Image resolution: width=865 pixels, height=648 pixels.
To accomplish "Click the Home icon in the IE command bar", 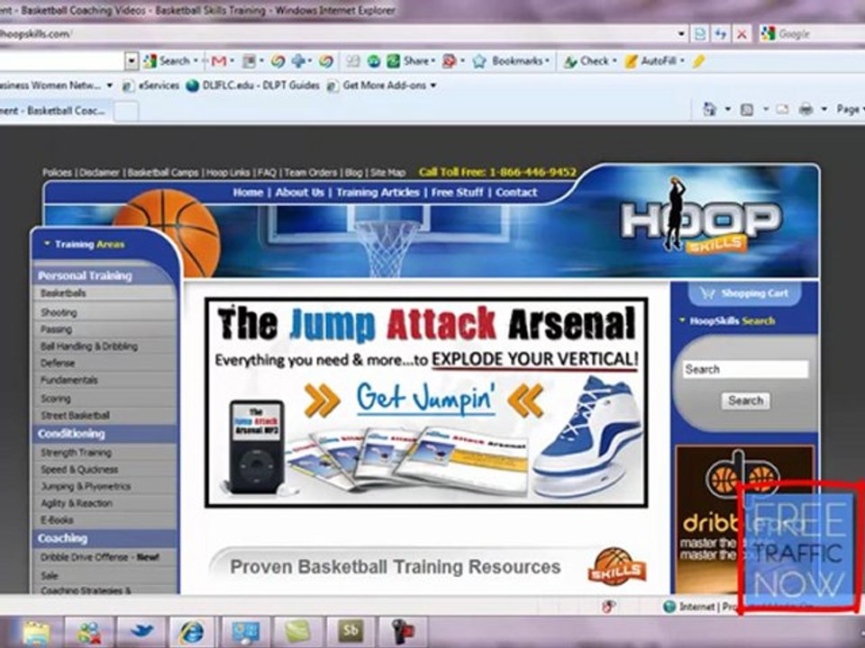I will tap(709, 109).
